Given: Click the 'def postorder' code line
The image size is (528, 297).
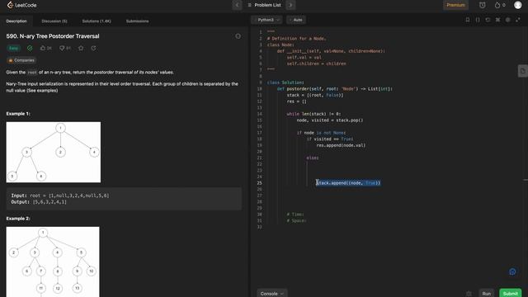Looking at the screenshot, I should click(x=335, y=89).
